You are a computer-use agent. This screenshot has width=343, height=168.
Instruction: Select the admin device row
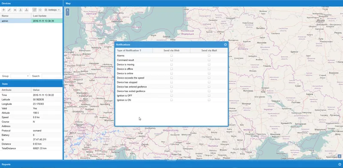pos(31,21)
